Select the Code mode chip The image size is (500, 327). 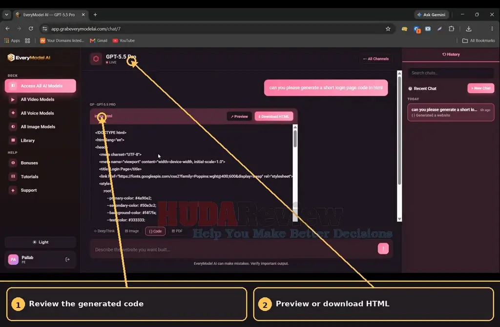[155, 231]
